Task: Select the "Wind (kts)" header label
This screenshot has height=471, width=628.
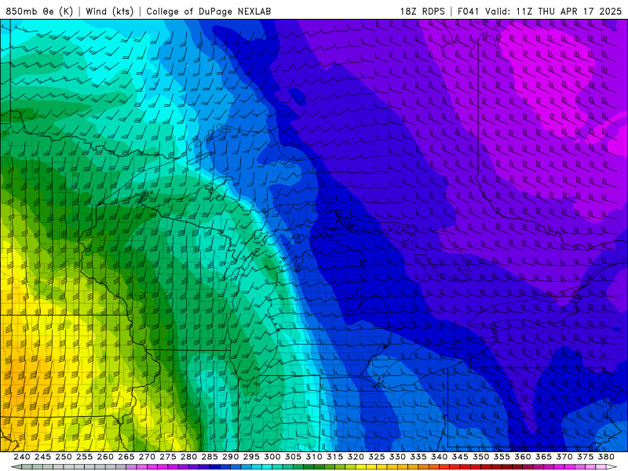Action: tap(109, 11)
